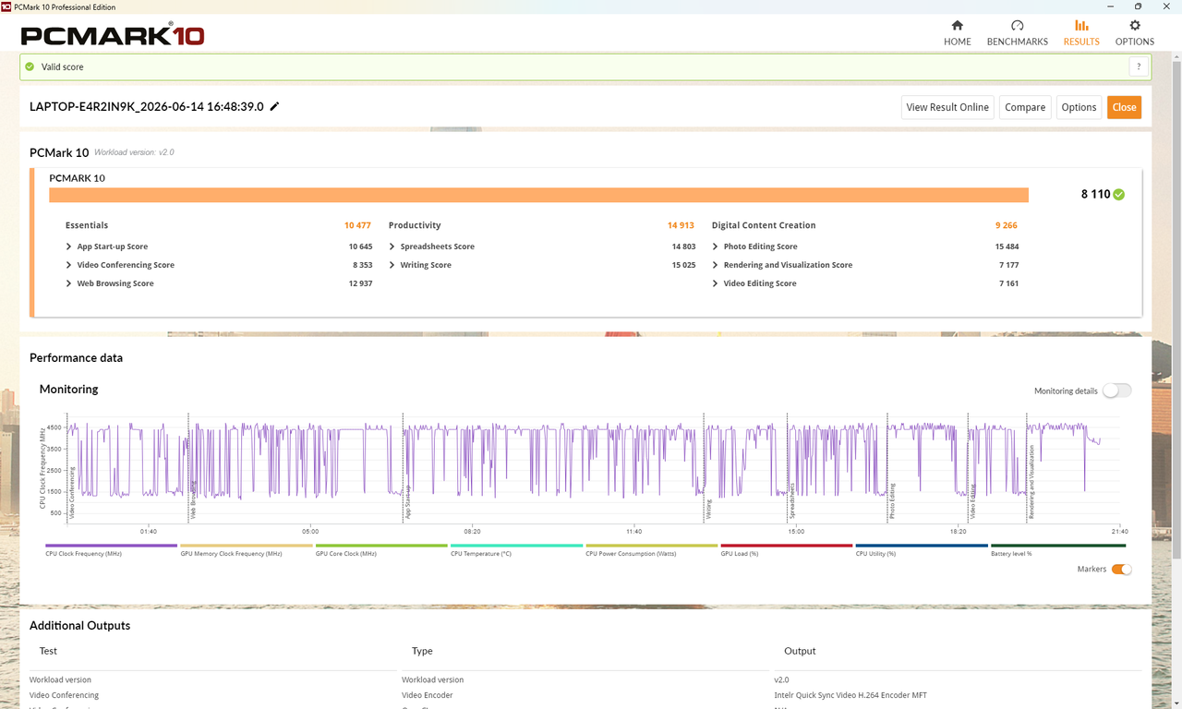Click the Workload version: v2.0 label
This screenshot has width=1182, height=709.
coord(134,152)
